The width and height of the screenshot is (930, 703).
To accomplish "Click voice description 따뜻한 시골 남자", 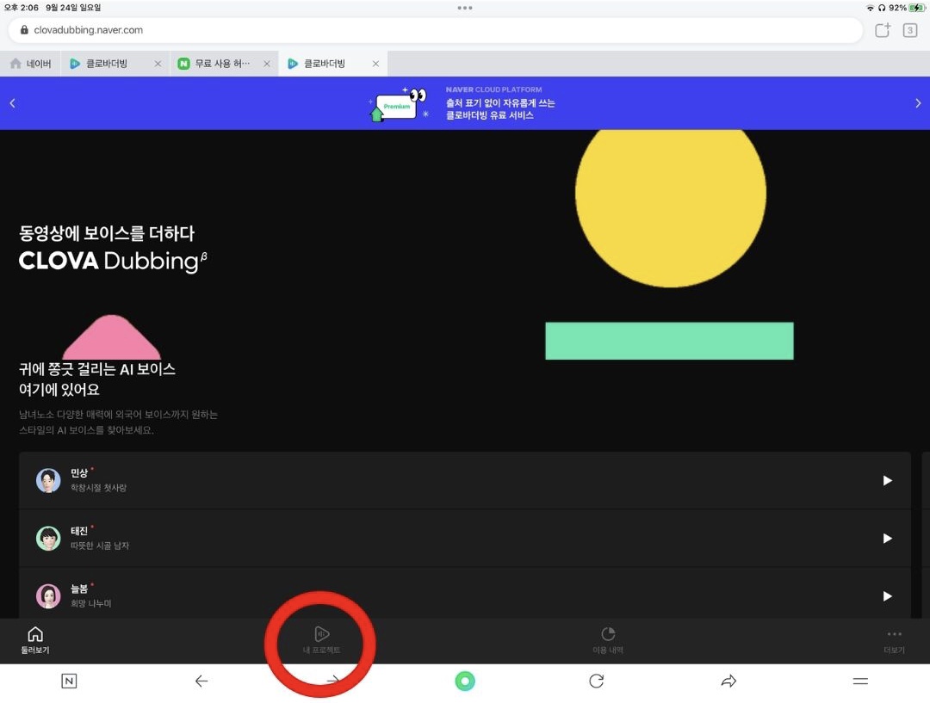I will pos(100,546).
